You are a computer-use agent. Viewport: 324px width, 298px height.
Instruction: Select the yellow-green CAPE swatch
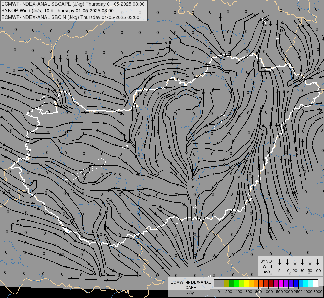click(241, 283)
